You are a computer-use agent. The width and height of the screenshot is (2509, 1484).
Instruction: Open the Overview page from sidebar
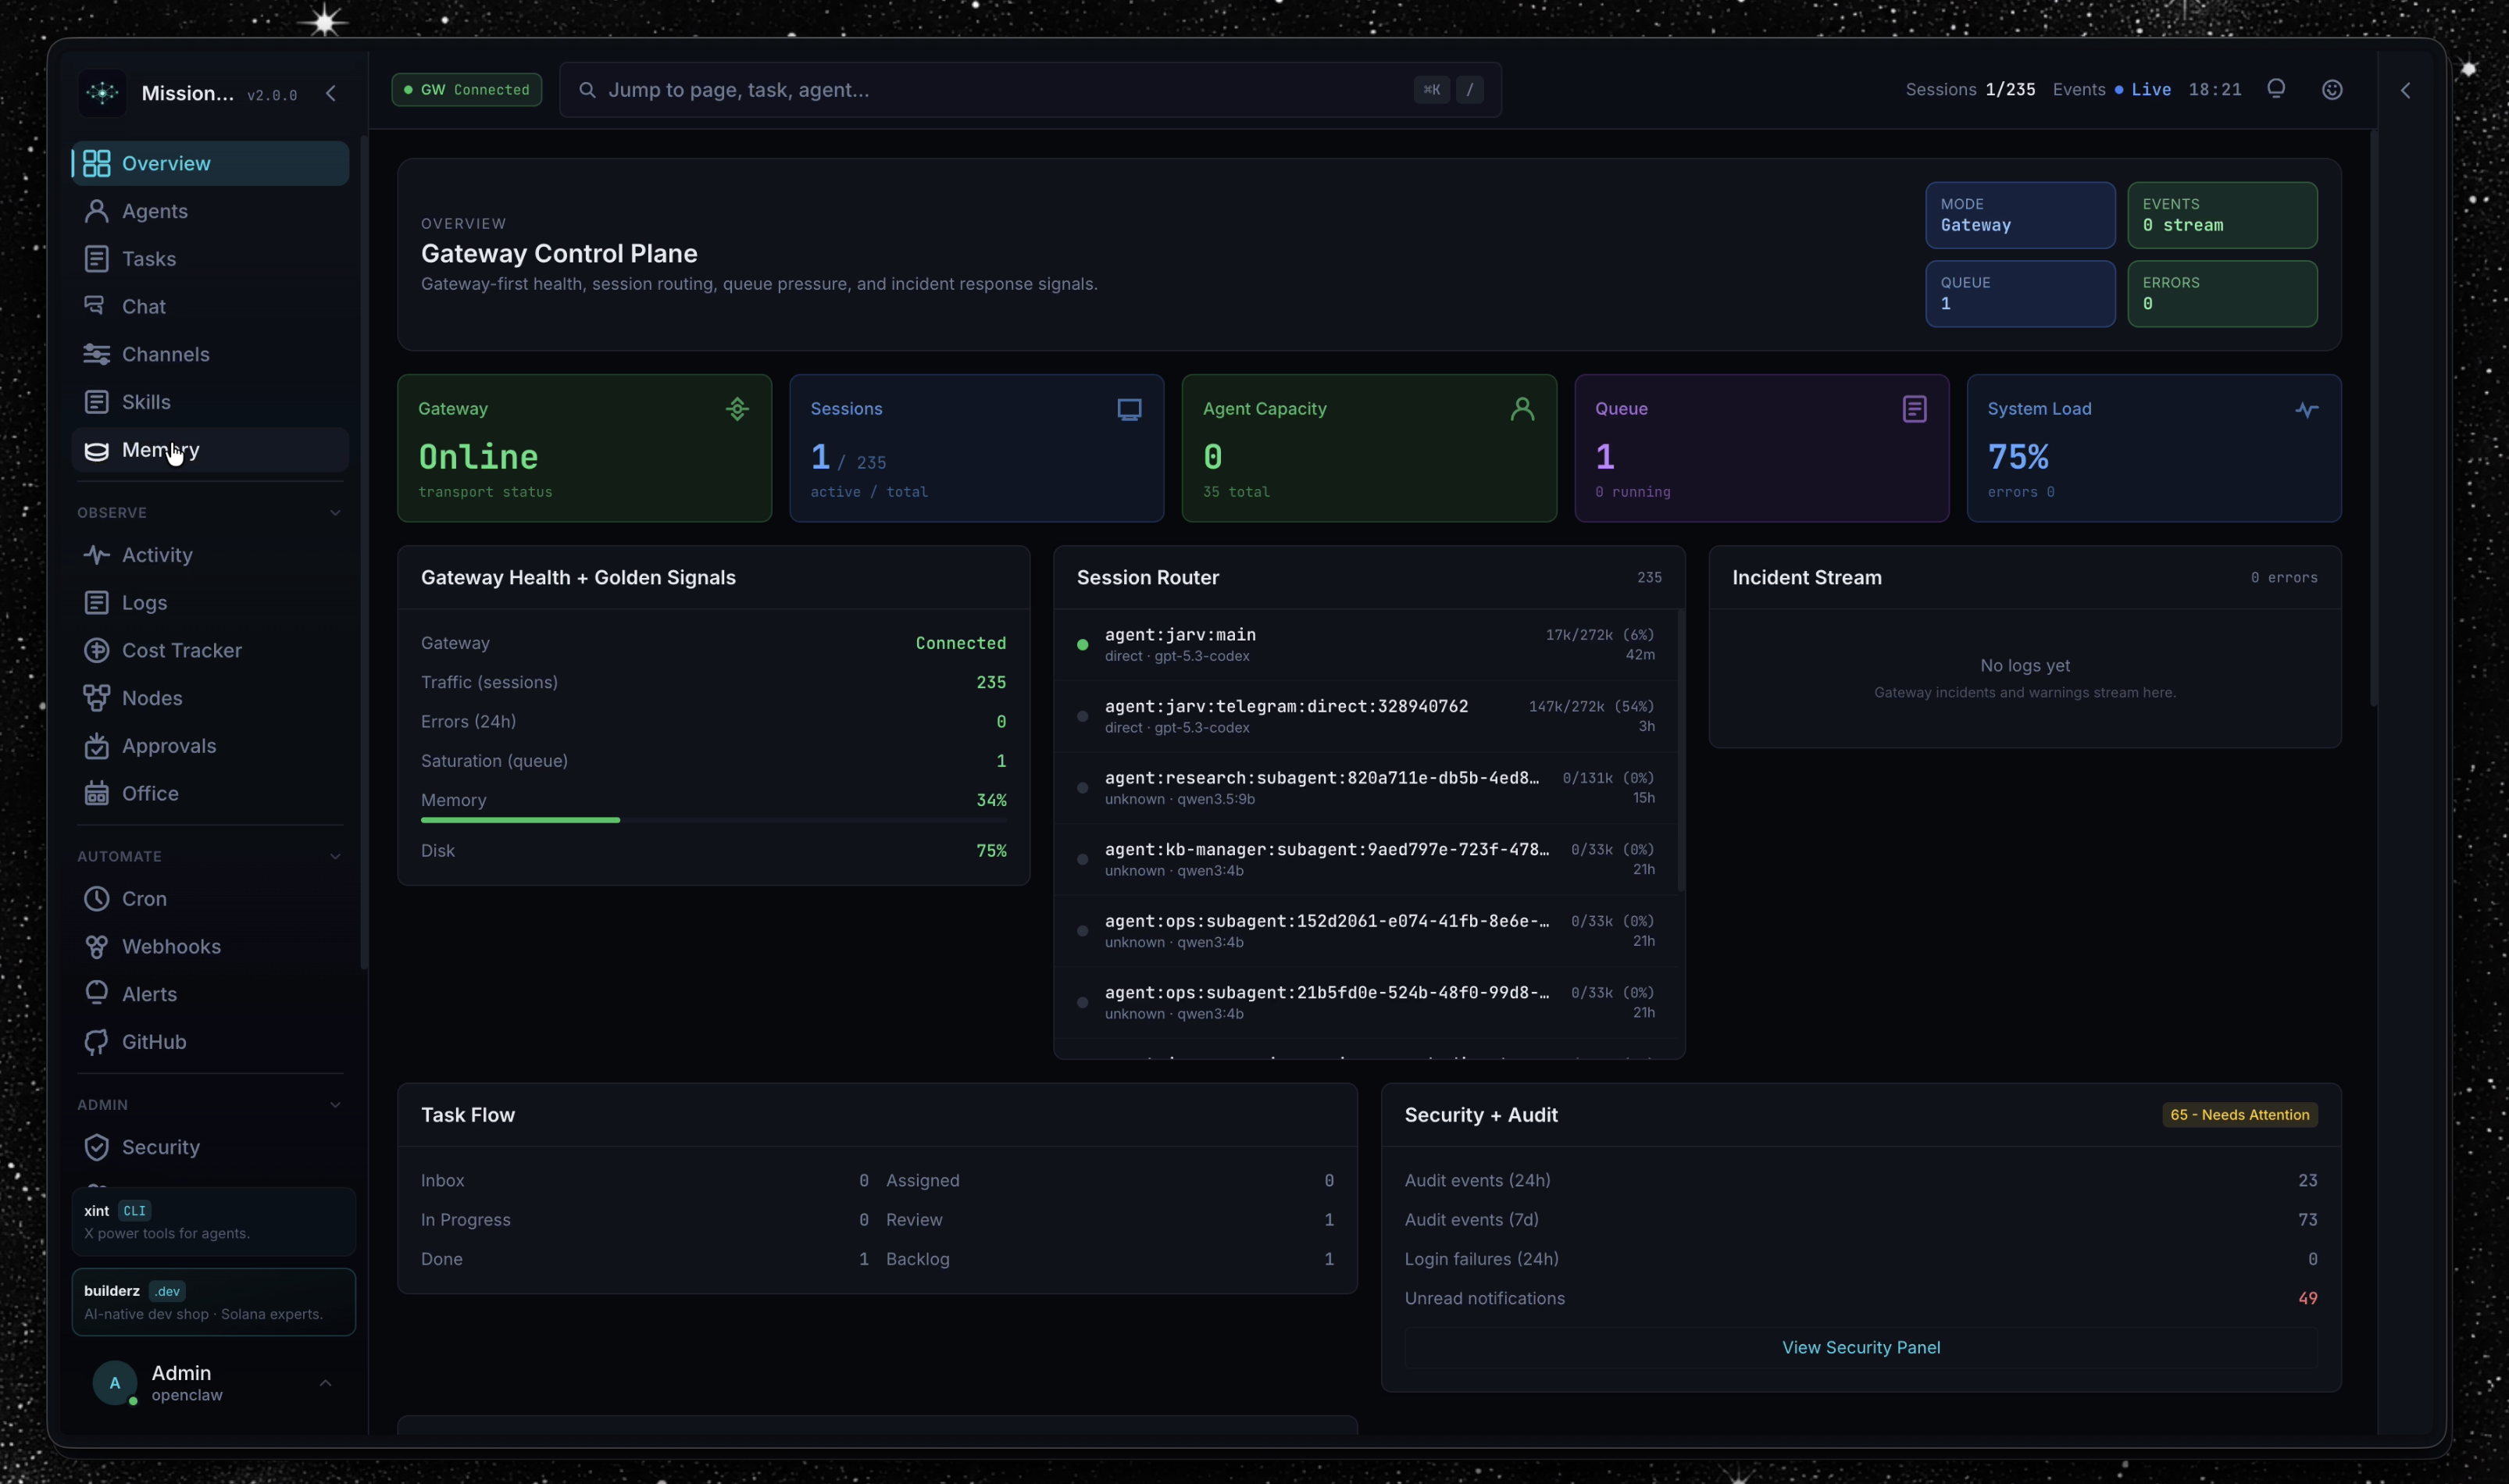pos(166,163)
